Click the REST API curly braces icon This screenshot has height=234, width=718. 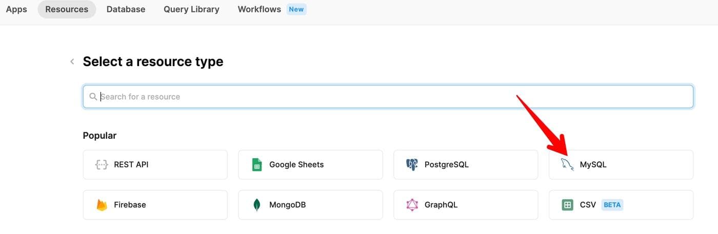click(x=102, y=164)
